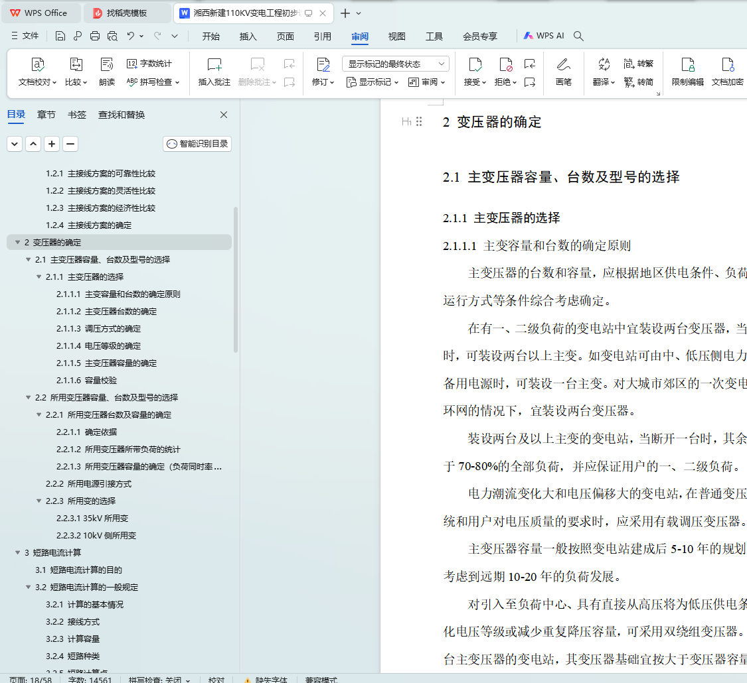Jump to 2.1.1.3 调压方式的确定
Screen dimensions: 747x683
99,329
